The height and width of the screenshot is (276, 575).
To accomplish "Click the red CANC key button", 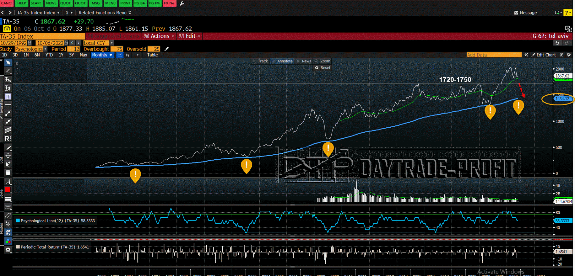I will (x=7, y=3).
